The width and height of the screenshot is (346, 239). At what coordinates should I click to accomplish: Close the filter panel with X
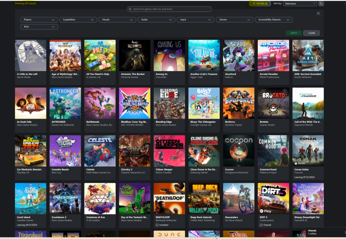pos(318,13)
